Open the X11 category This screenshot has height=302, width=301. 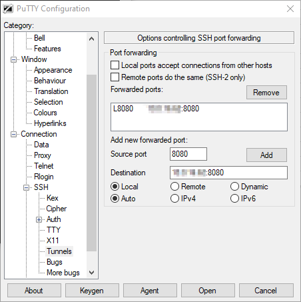(53, 241)
